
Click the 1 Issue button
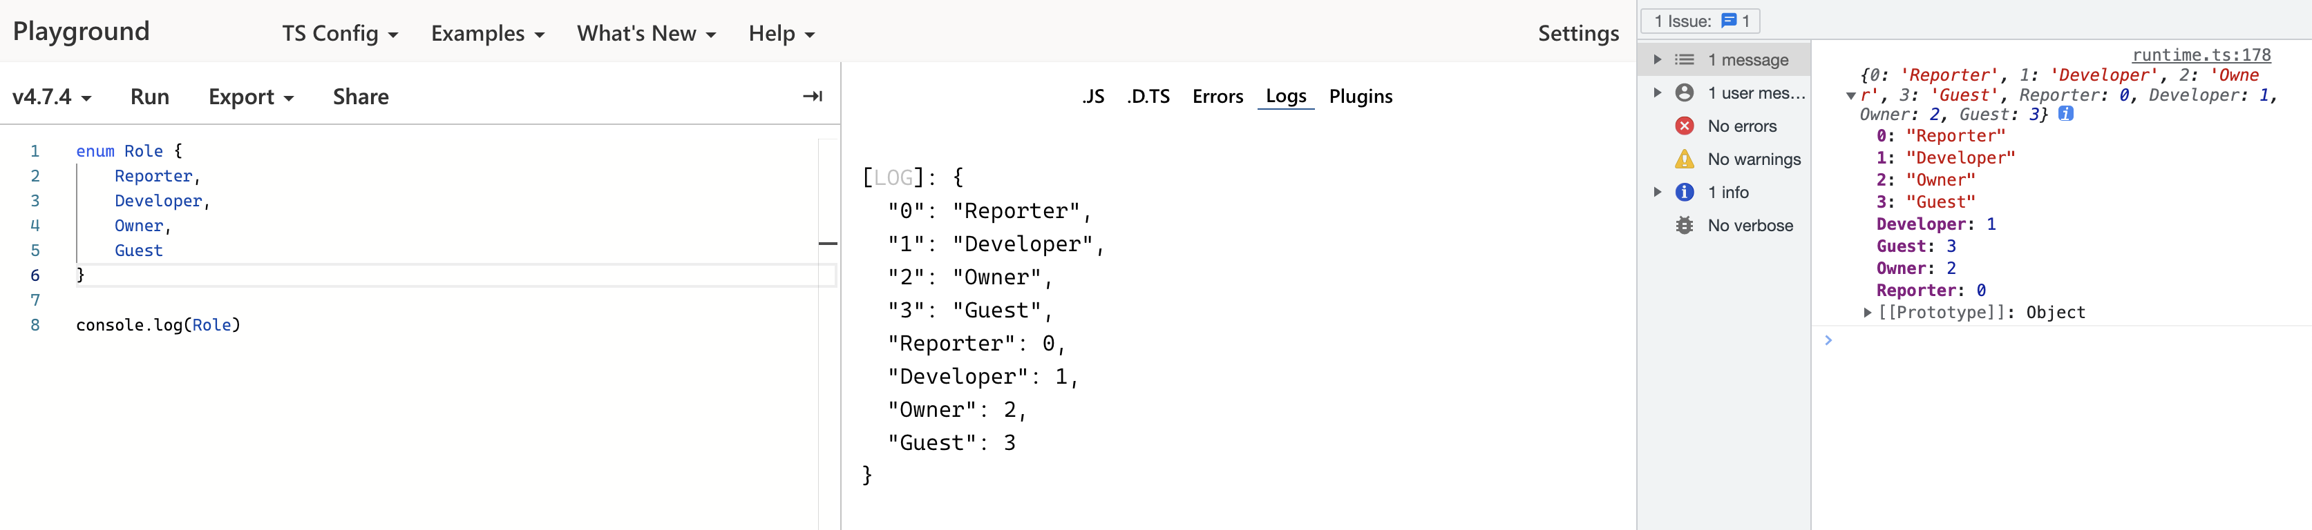(1700, 21)
